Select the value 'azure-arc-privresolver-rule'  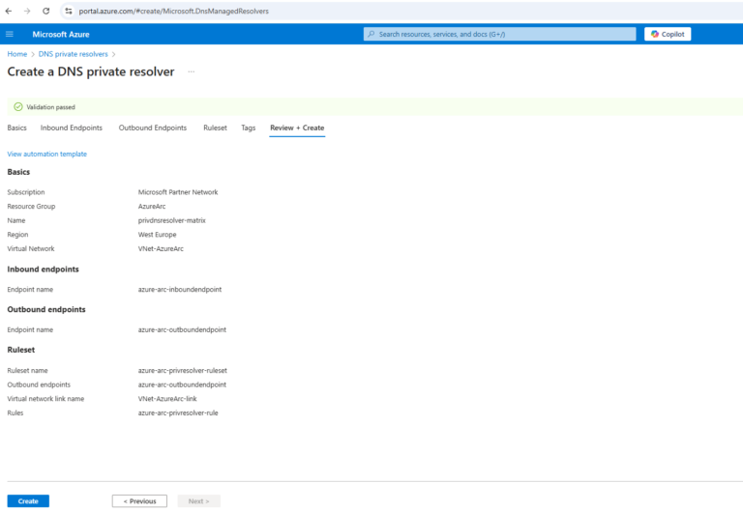tap(178, 413)
